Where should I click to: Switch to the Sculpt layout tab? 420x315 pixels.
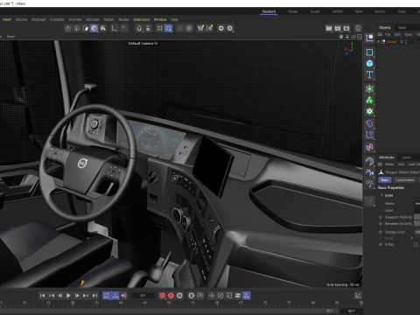315,11
